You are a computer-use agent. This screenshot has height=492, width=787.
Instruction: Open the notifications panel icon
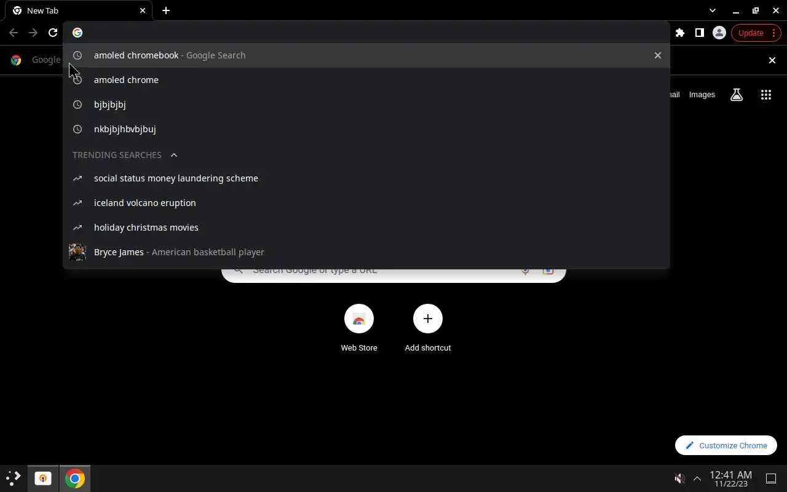coord(771,478)
